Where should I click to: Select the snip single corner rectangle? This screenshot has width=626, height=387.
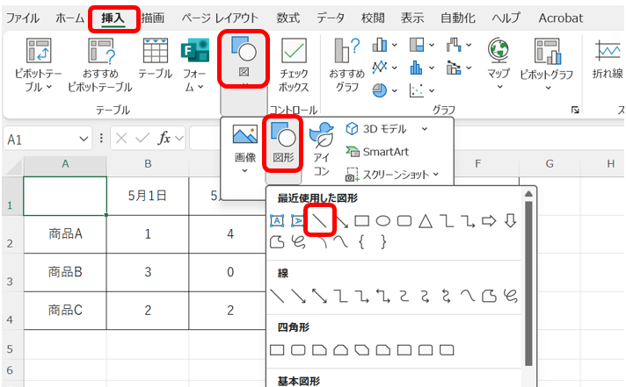coord(319,350)
